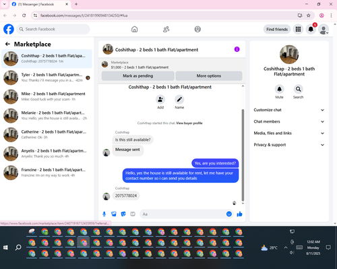This screenshot has height=269, width=337.
Task: Go to the Home feed icon
Action: tap(134, 29)
